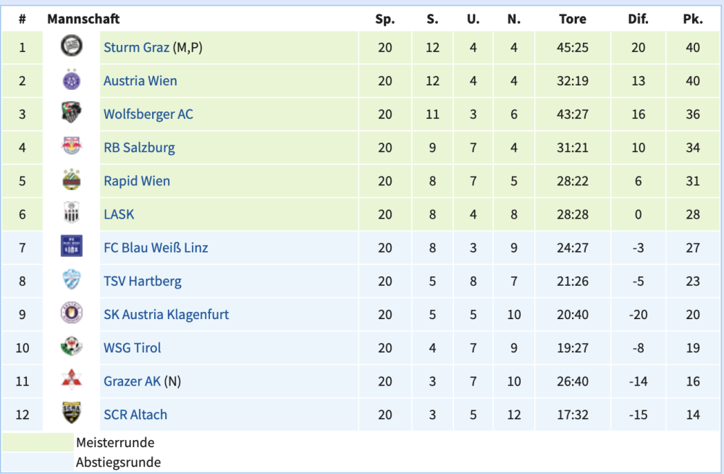
Task: Click the LASK club crest
Action: point(71,213)
